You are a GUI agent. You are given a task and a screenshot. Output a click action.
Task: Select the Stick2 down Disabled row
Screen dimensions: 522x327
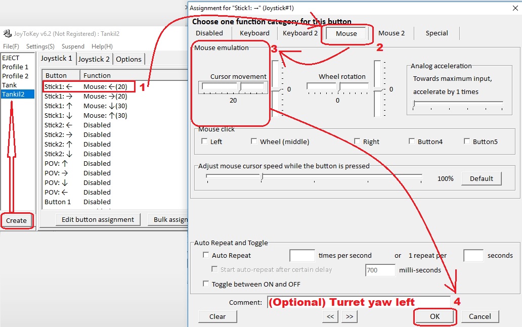pyautogui.click(x=115, y=154)
